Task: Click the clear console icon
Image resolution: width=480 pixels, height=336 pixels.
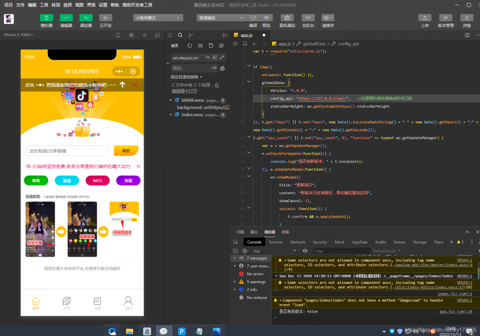Action: (x=245, y=251)
